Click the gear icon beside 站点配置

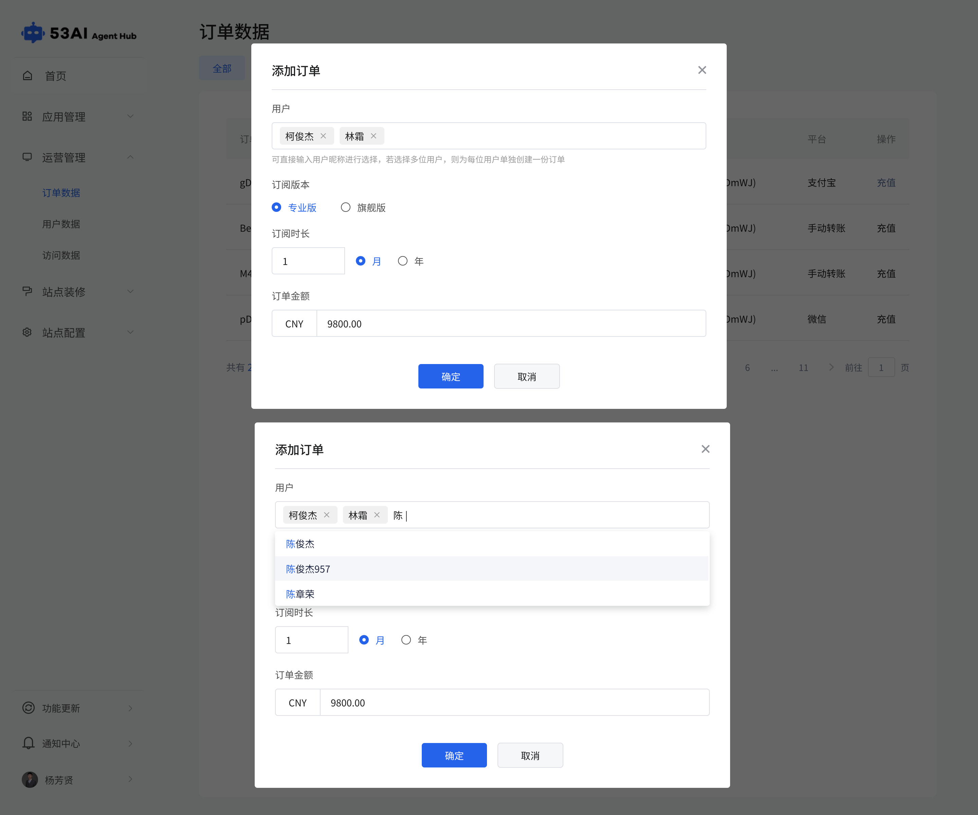pyautogui.click(x=27, y=332)
